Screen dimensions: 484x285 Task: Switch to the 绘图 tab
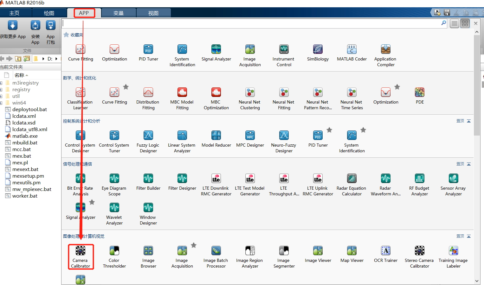(x=49, y=13)
